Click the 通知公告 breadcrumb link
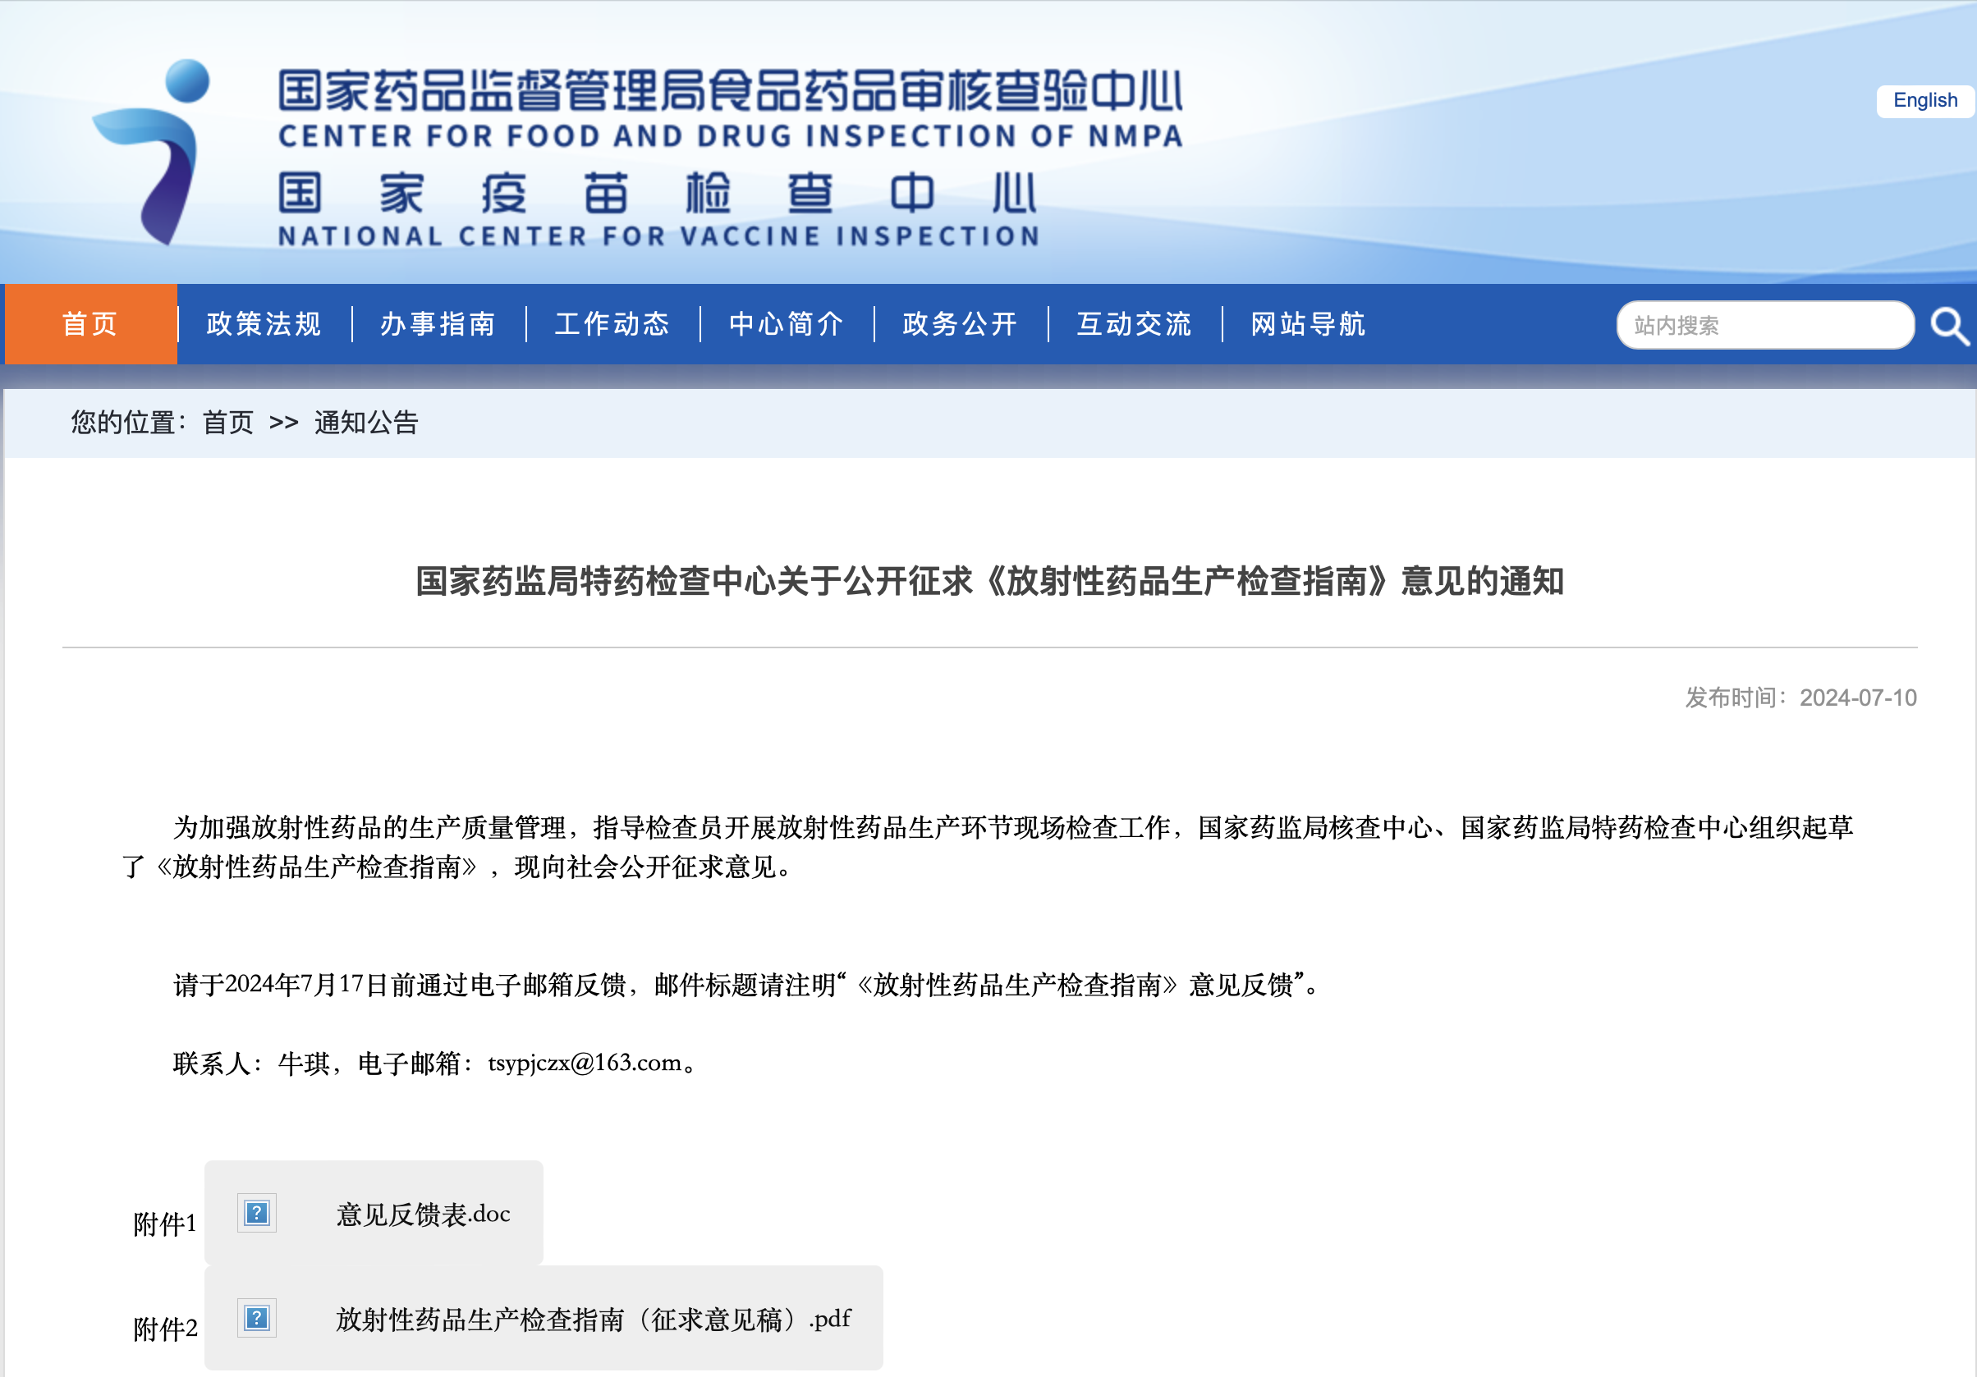The image size is (1977, 1377). point(366,423)
